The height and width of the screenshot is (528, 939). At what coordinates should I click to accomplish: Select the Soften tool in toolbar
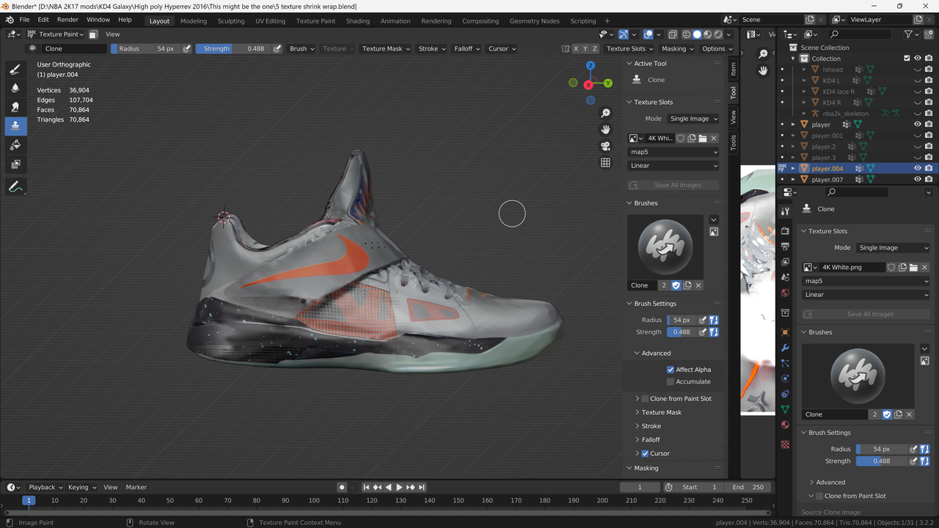(x=15, y=88)
